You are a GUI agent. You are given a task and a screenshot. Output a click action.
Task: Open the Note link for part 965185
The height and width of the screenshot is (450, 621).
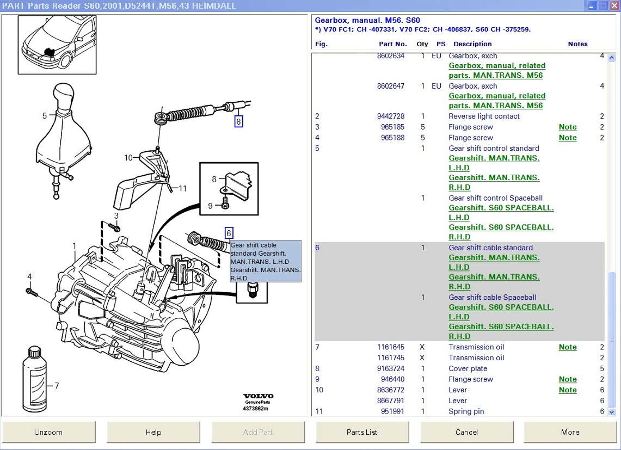pyautogui.click(x=568, y=127)
